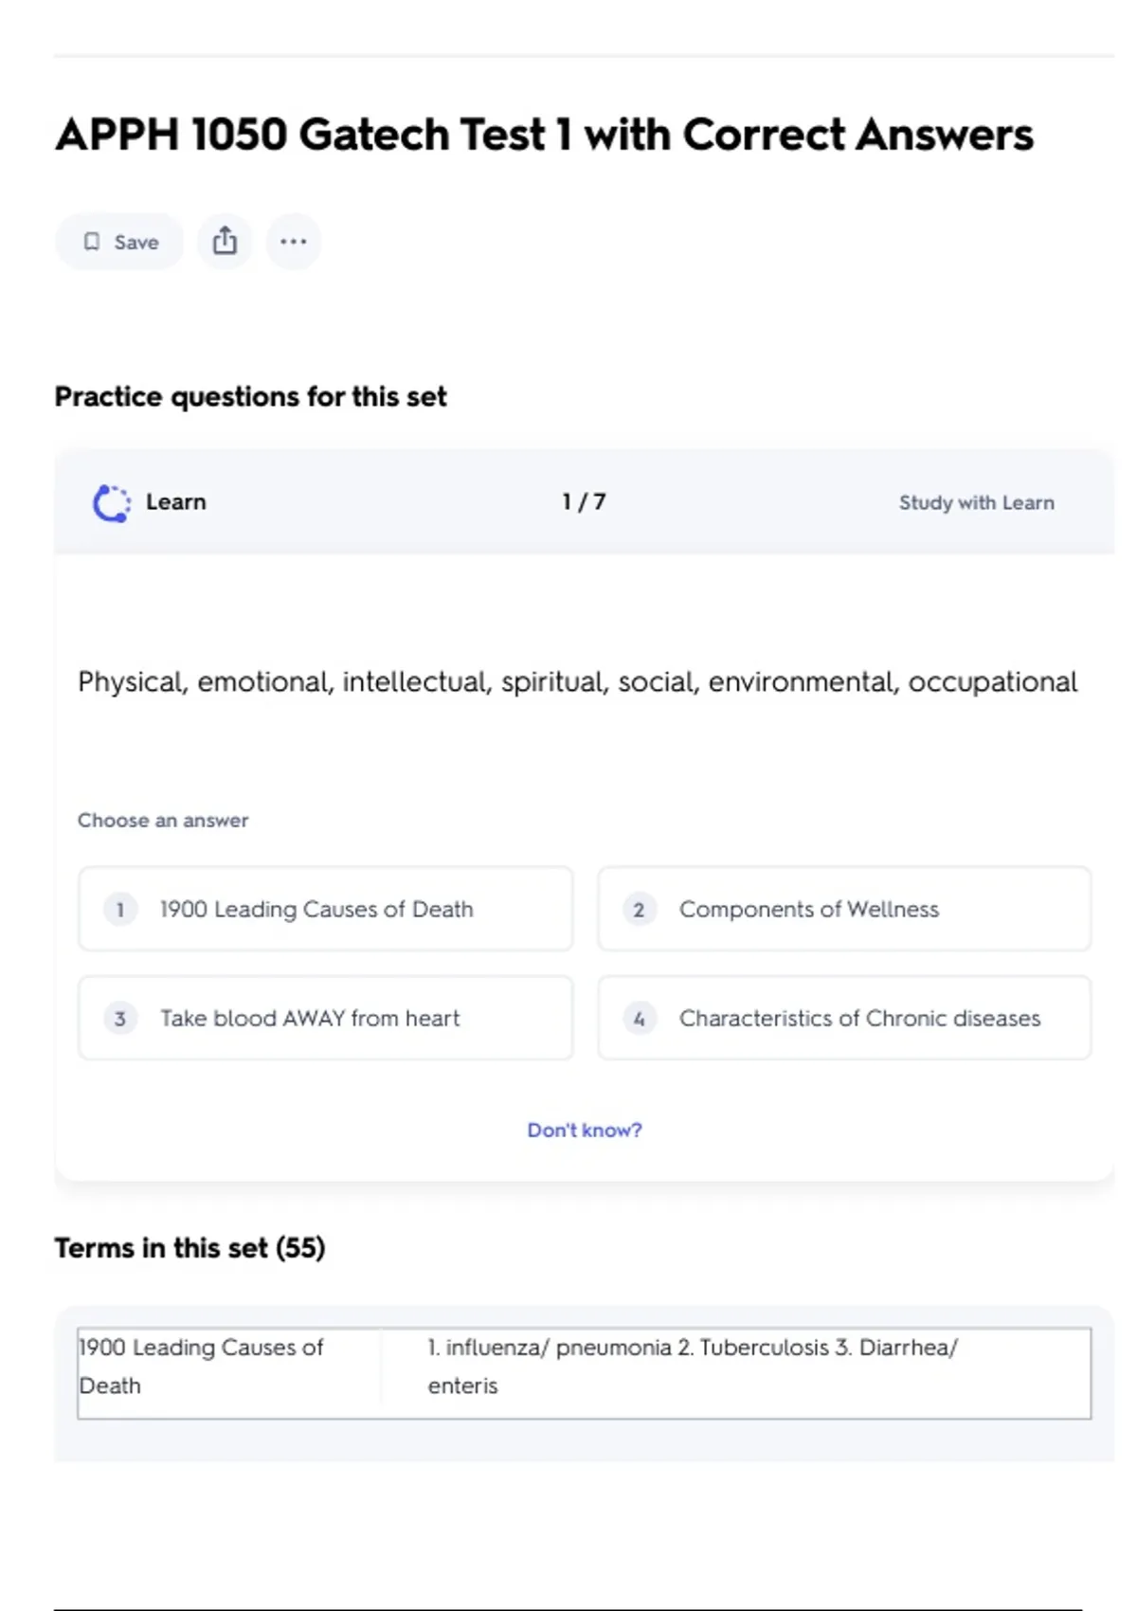Choose 'Take blood AWAY from heart' option
The image size is (1137, 1611).
[x=310, y=1019]
